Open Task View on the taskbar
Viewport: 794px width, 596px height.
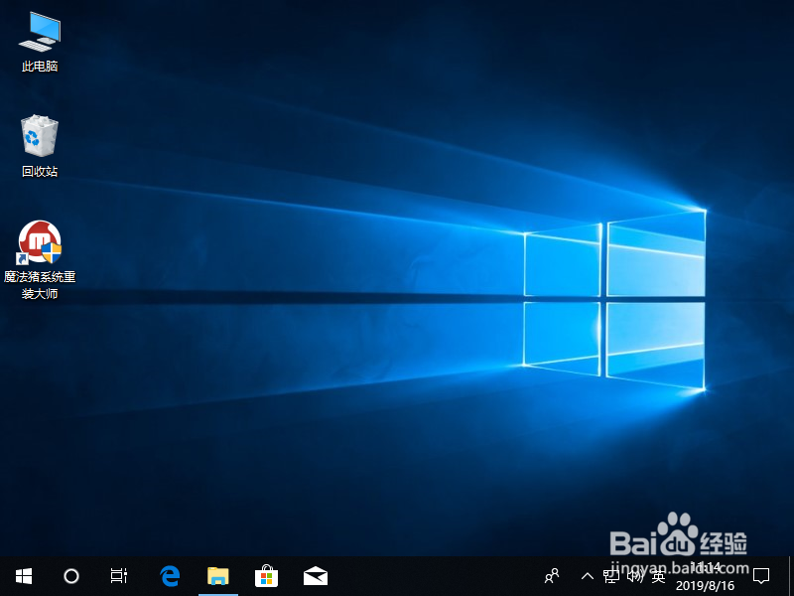pos(118,576)
